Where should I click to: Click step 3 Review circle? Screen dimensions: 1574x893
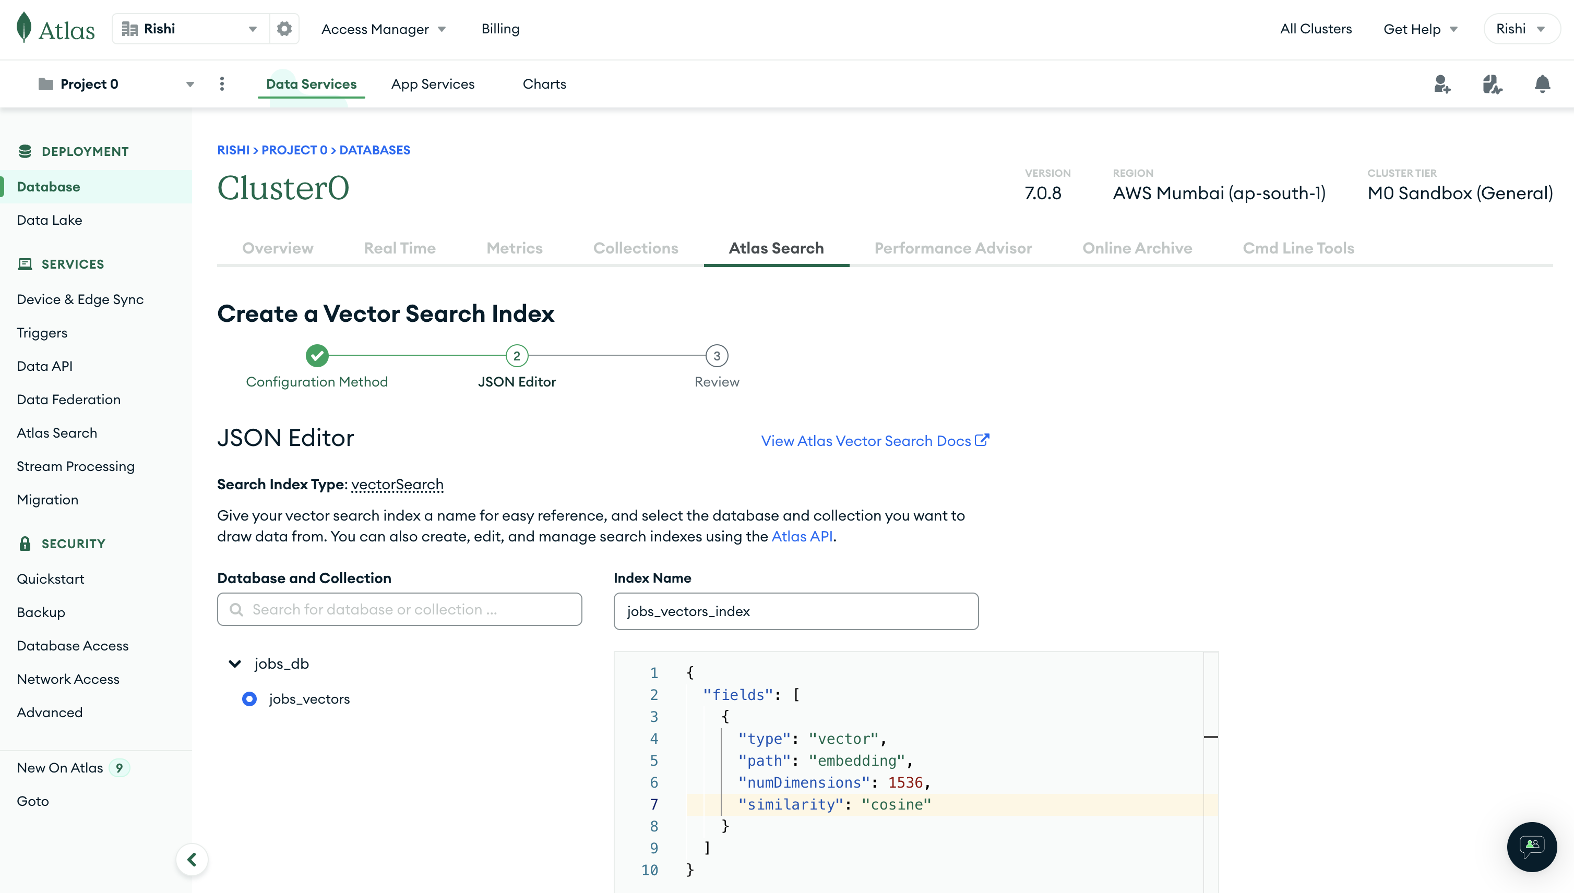[x=717, y=356]
